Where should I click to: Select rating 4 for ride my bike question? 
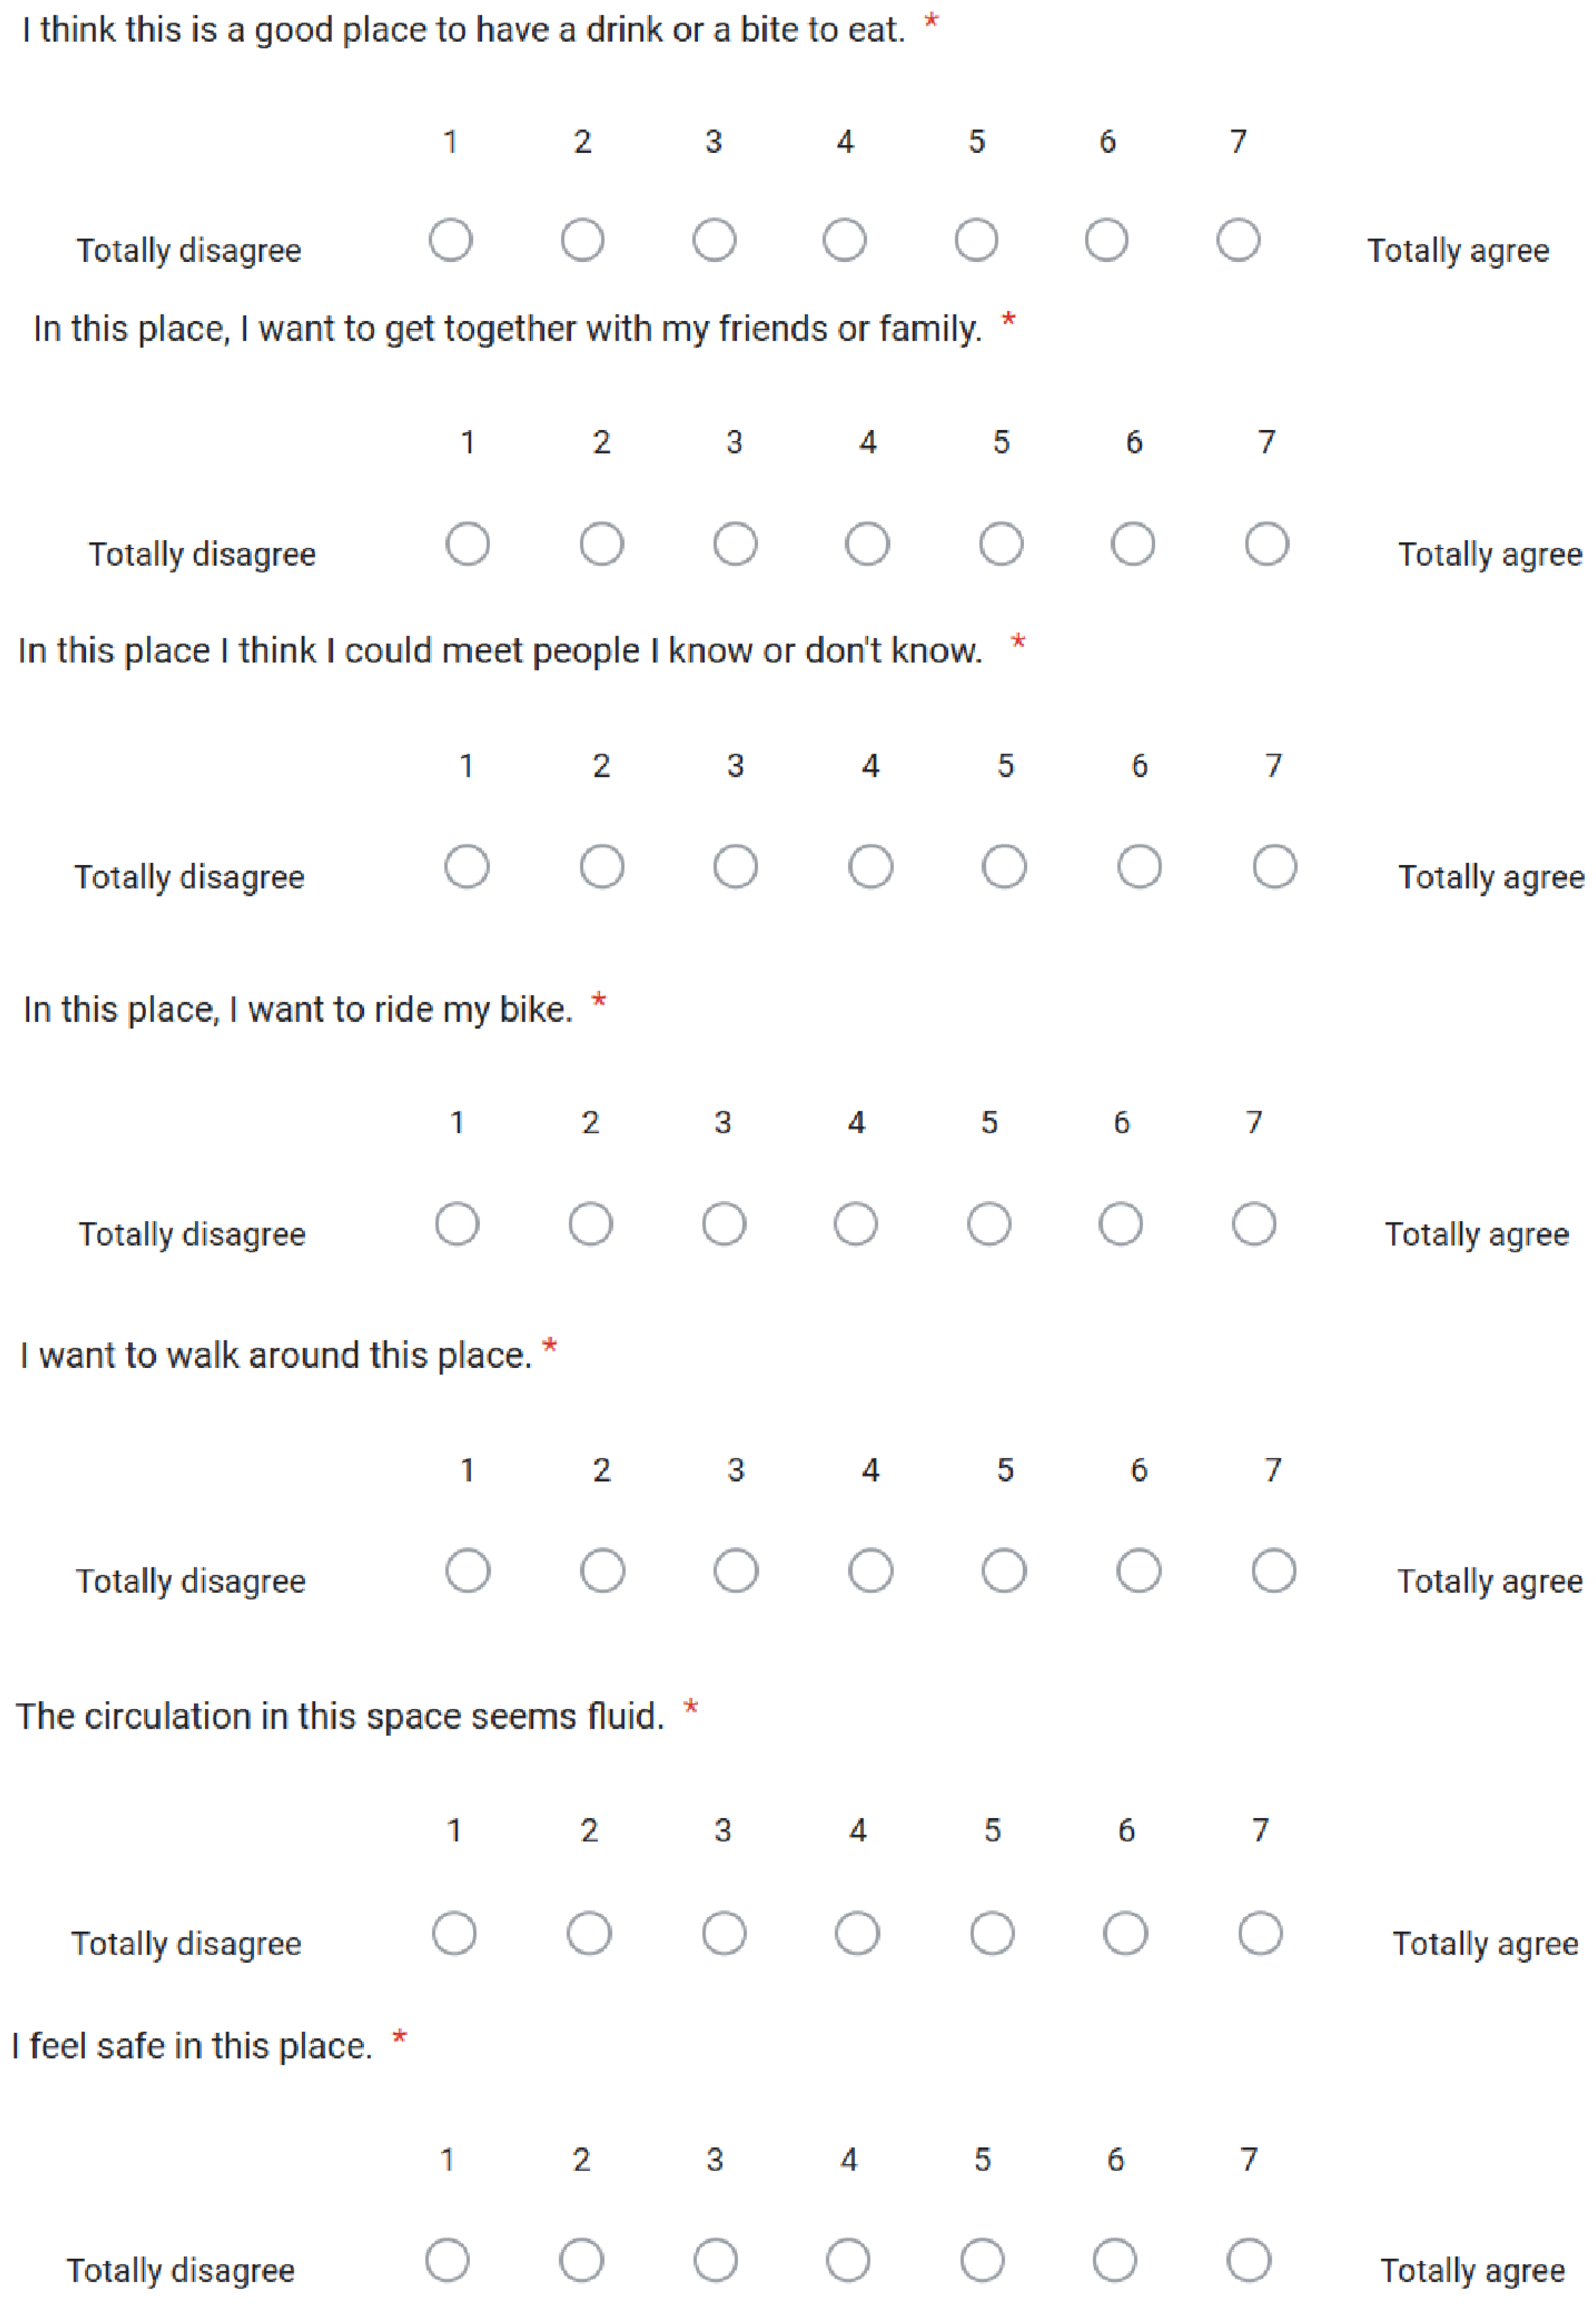point(856,1224)
